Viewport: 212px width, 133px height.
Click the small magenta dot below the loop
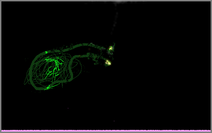(x=68, y=108)
